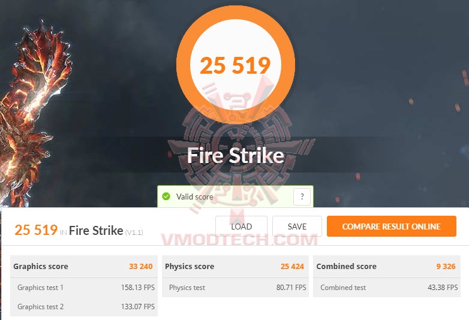This screenshot has width=469, height=320.
Task: Click the (V1.1) version label
Action: pyautogui.click(x=134, y=232)
